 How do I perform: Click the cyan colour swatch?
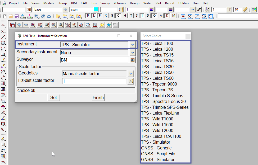(x=96, y=10)
